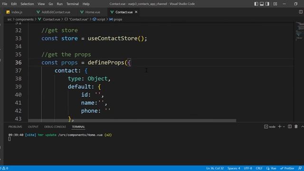This screenshot has width=304, height=171.
Task: Open the Go menu
Action: pyautogui.click(x=51, y=4)
